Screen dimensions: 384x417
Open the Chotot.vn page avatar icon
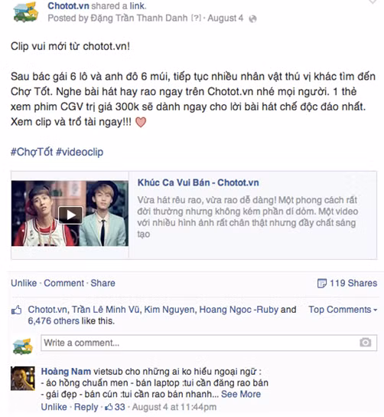(x=26, y=12)
